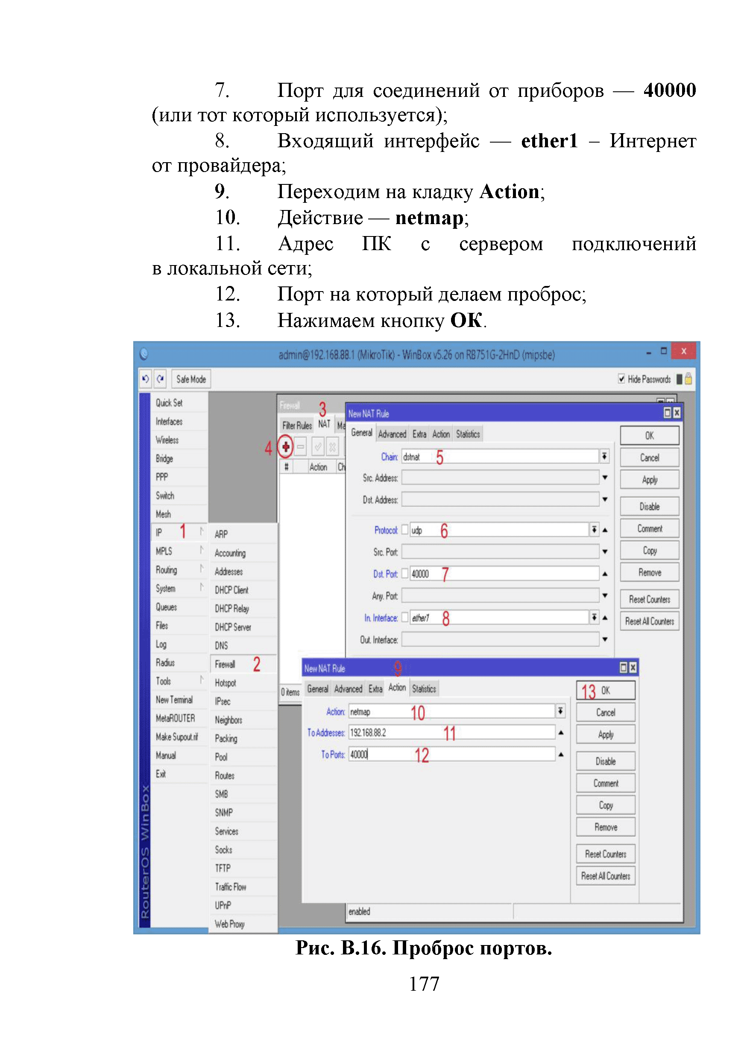Screen dimensions: 747x1059
Task: Click Cancel in the upper New NAT Rule dialog
Action: pos(649,458)
